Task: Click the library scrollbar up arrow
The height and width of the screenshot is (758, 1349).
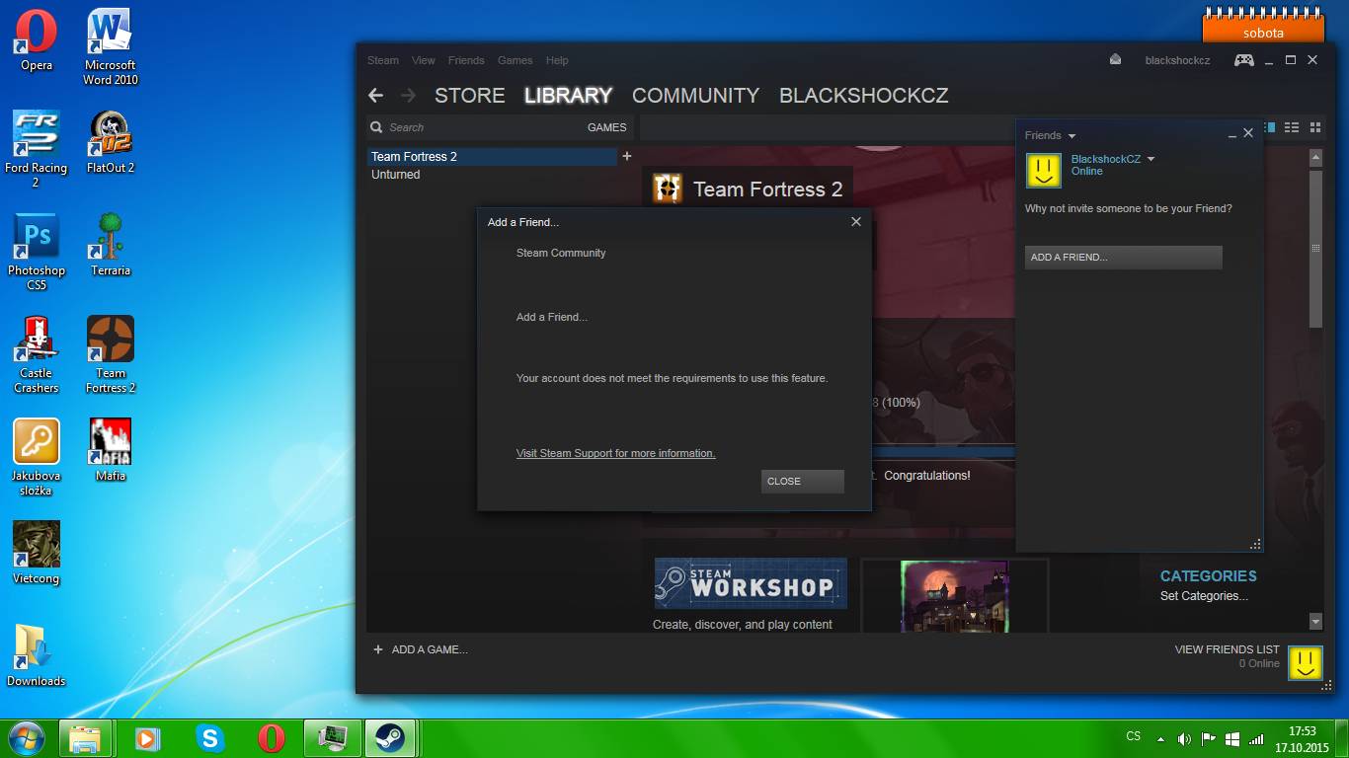Action: [1315, 157]
